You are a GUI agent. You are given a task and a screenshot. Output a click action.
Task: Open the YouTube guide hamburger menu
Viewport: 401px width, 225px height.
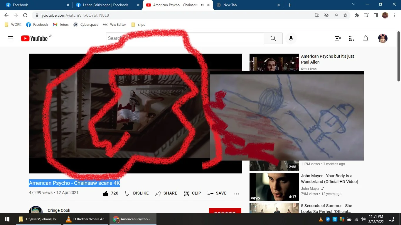tap(11, 38)
